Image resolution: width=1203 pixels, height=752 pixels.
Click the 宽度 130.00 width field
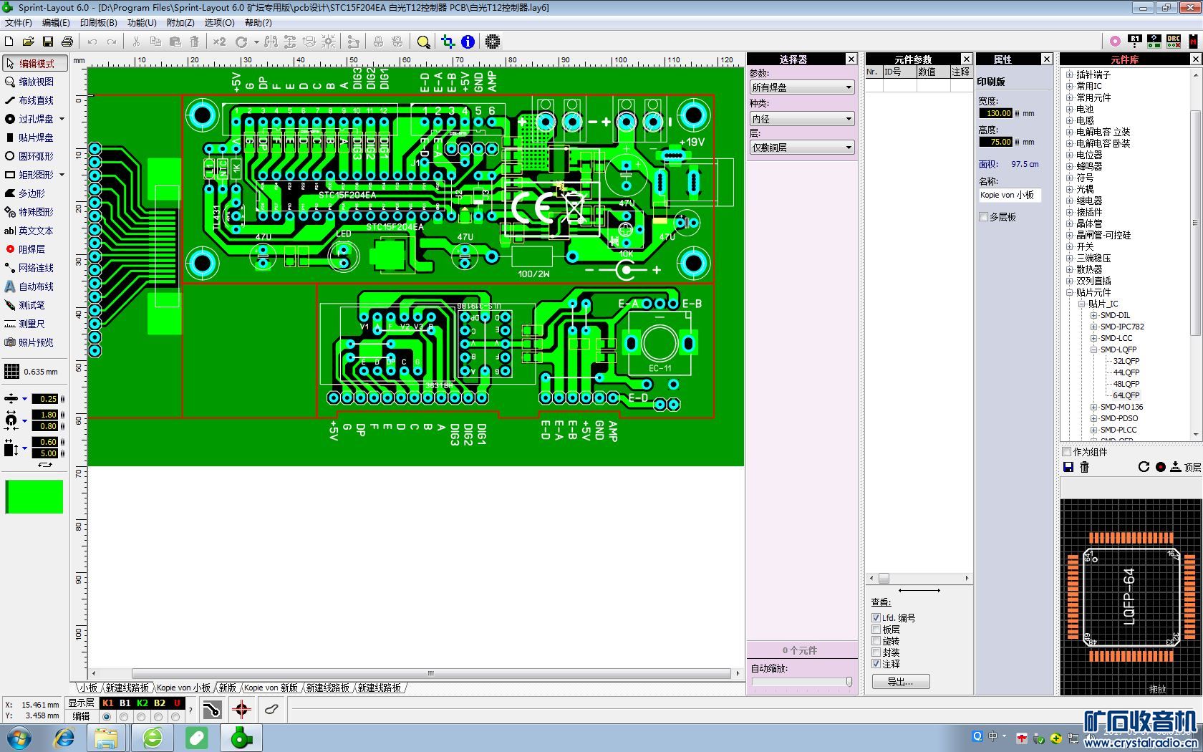coord(996,113)
